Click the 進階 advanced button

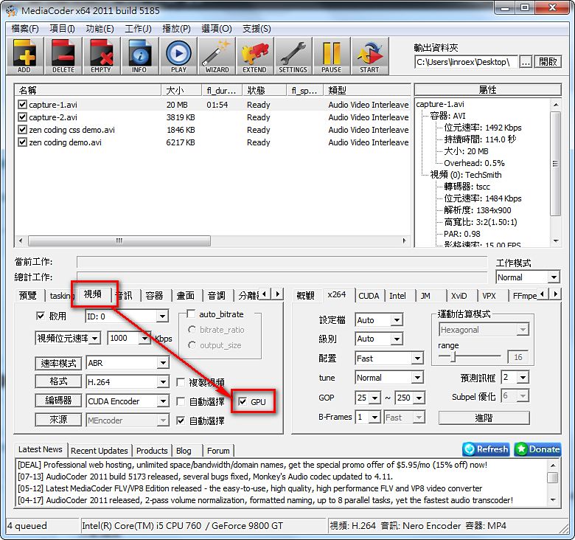[484, 418]
